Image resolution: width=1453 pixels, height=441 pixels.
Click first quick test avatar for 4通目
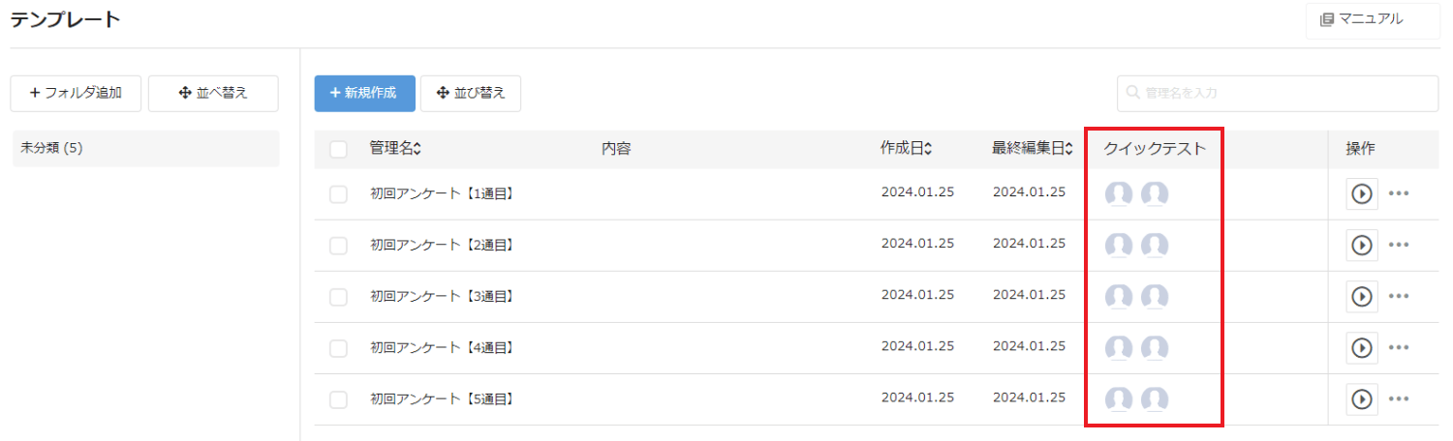1119,348
